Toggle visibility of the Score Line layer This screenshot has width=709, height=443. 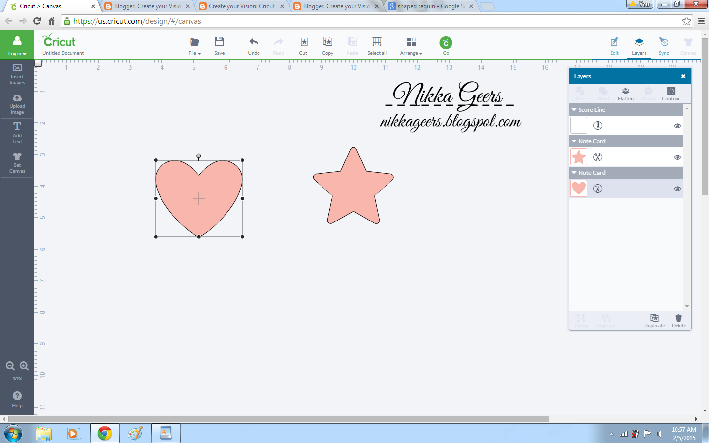point(677,126)
